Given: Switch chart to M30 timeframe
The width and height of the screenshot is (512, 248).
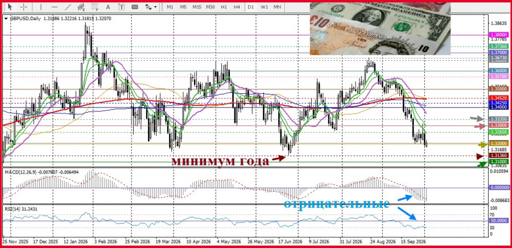Looking at the screenshot, I should click(210, 7).
